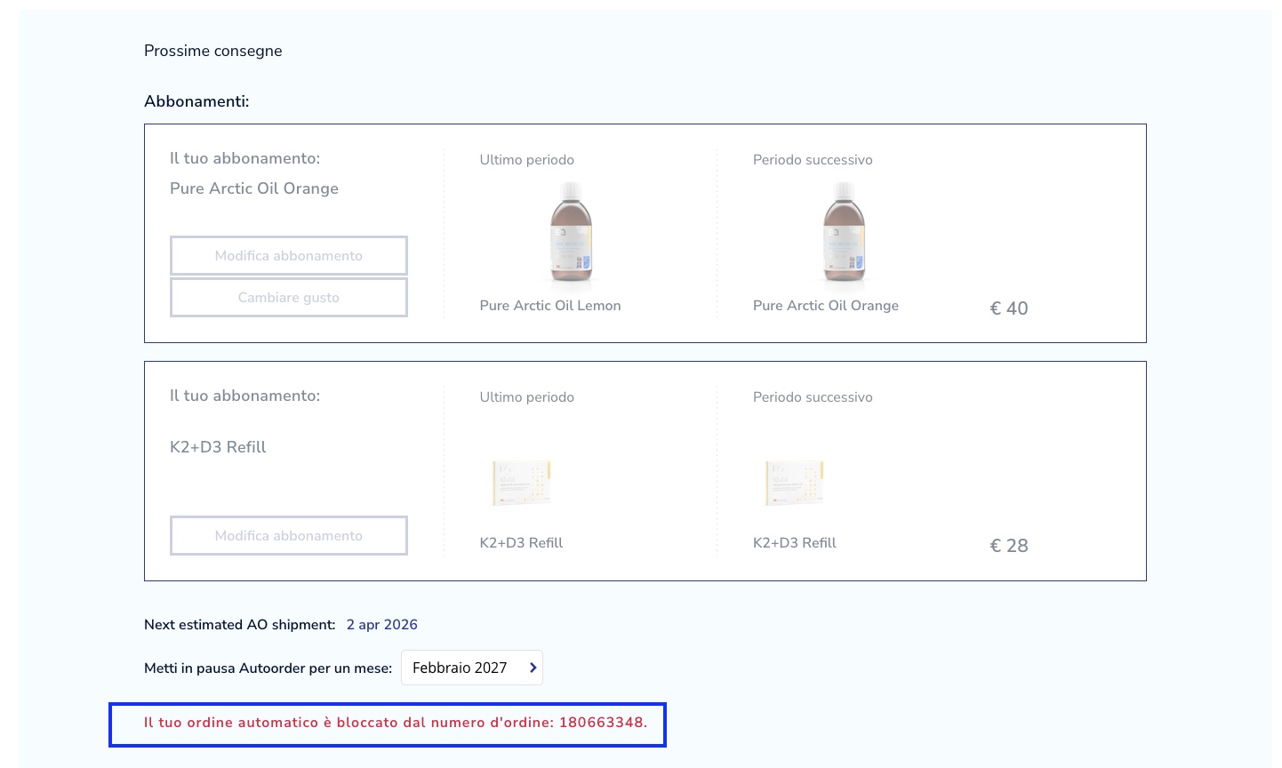This screenshot has height=768, width=1282.
Task: Click the Cambiare gusto button
Action: click(289, 297)
